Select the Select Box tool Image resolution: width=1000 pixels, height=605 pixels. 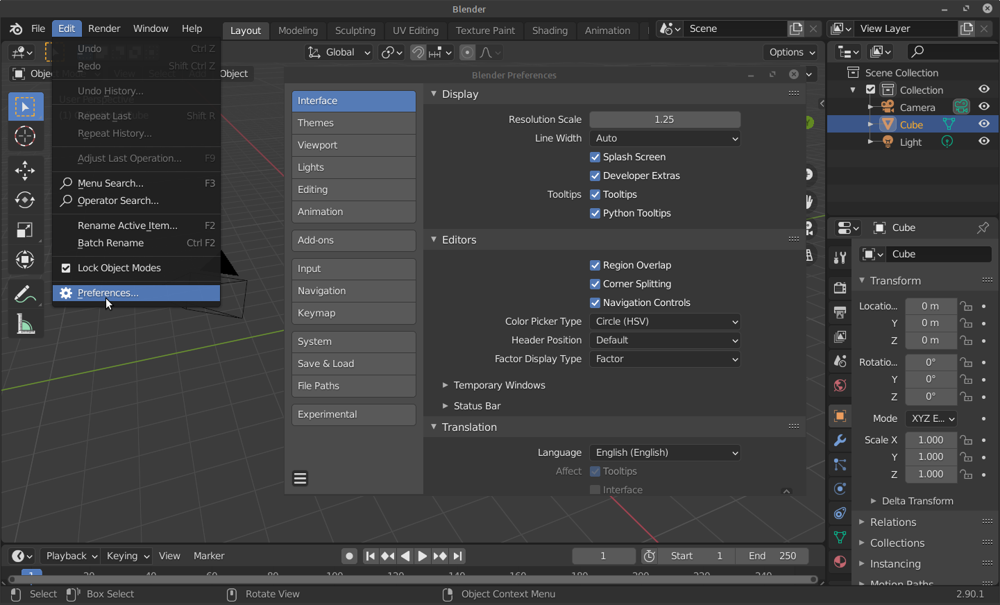pyautogui.click(x=25, y=107)
